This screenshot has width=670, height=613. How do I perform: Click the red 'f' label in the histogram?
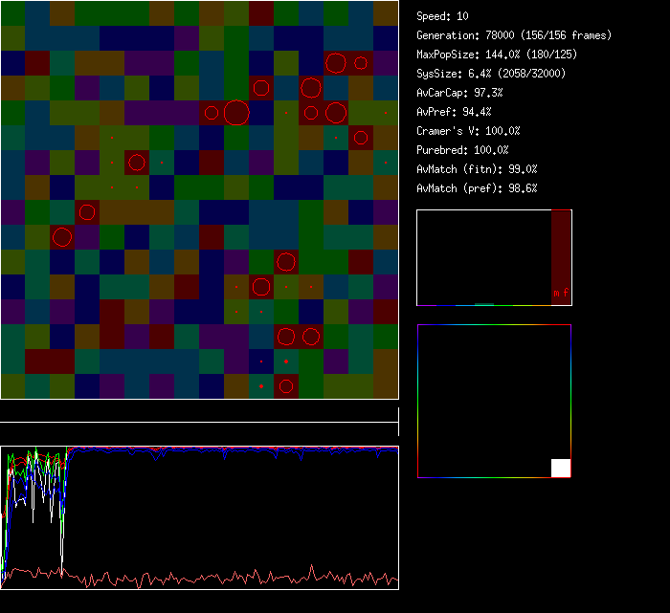point(566,293)
